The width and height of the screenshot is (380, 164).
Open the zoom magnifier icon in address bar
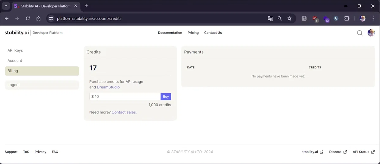pos(280,18)
